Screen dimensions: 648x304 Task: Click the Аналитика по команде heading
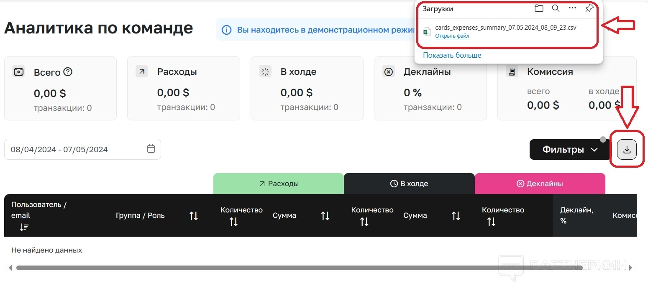[99, 28]
